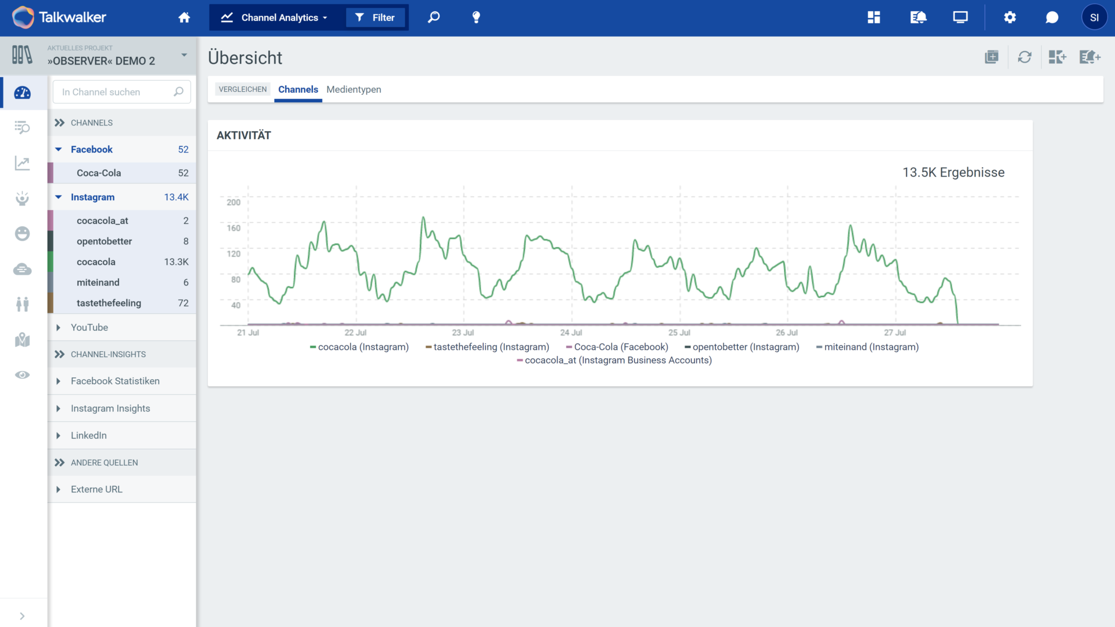Viewport: 1115px width, 627px height.
Task: Open the demographics people sidebar icon
Action: click(22, 304)
